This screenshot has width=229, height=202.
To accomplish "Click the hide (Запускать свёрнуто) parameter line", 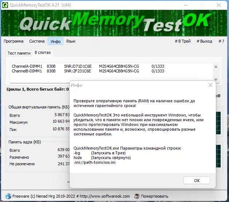I will [102, 158].
